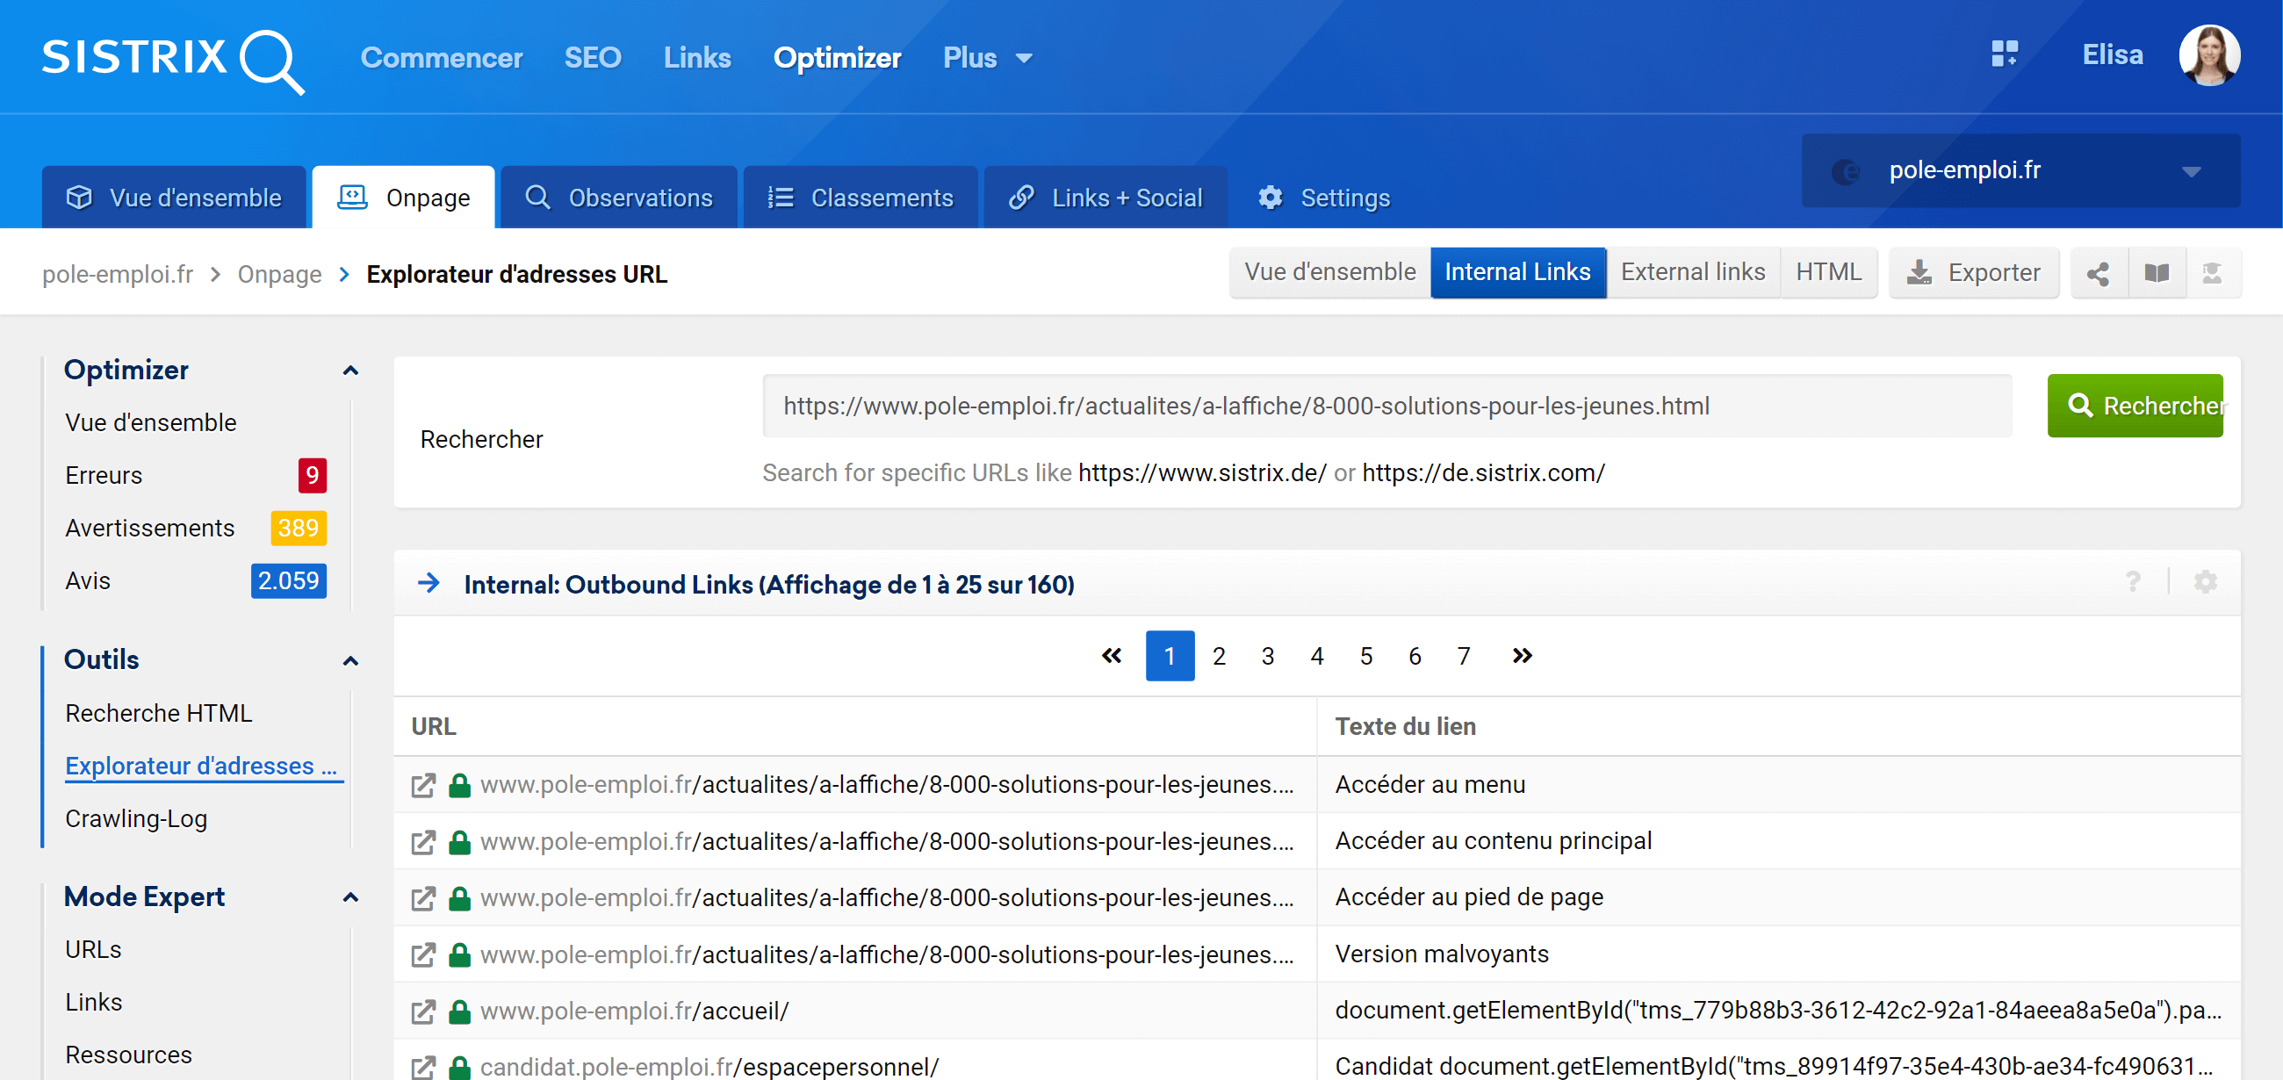The height and width of the screenshot is (1080, 2283).
Task: Open external link icon for the 'Accéder au pied de page' row
Action: (x=423, y=898)
